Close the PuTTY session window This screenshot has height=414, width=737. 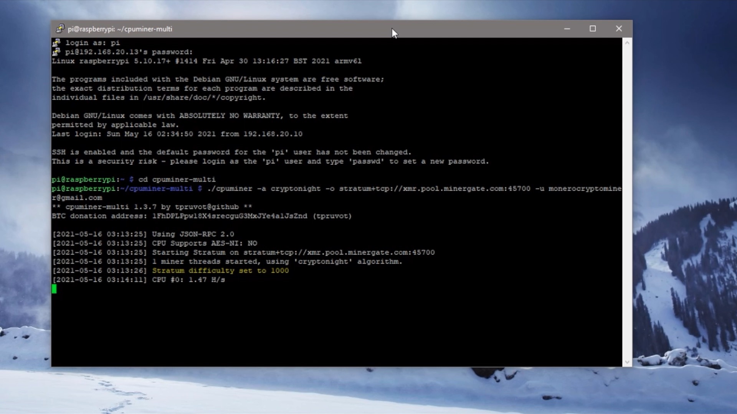point(619,29)
